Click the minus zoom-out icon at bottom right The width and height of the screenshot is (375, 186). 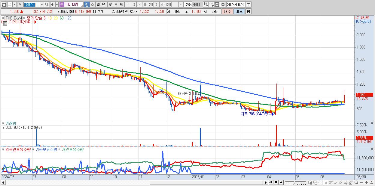click(x=361, y=182)
